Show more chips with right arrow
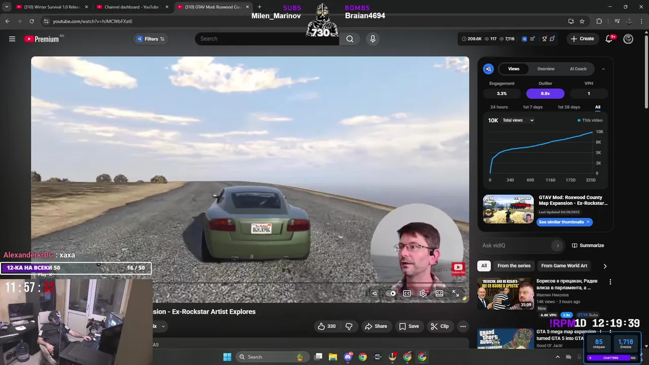Screen dimensions: 649x365 coord(604,266)
